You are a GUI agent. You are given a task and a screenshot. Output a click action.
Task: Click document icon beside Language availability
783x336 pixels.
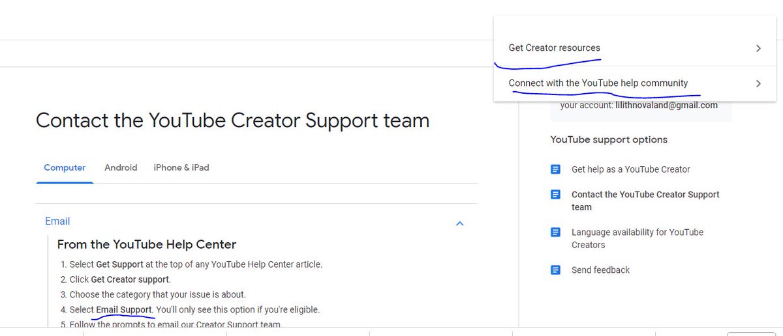[x=555, y=232]
